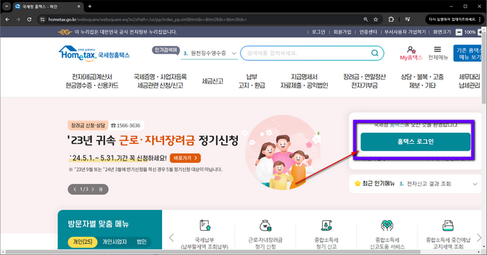
Task: Open the media control icon in toolbar
Action: point(408,19)
